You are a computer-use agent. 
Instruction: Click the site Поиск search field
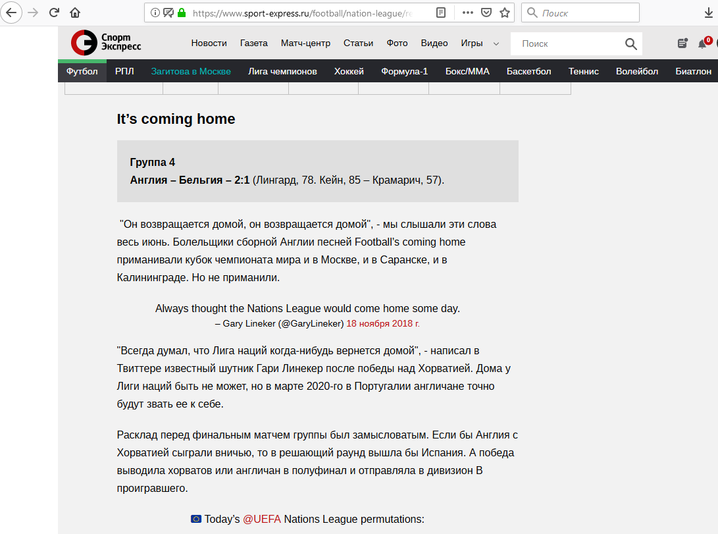click(x=566, y=44)
